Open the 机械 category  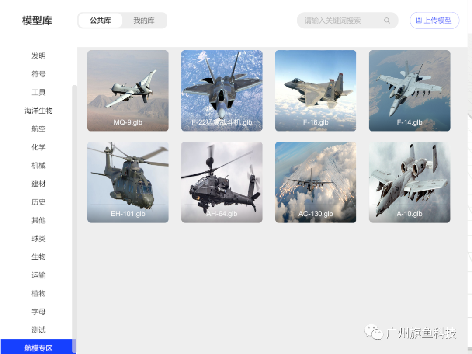tap(38, 166)
